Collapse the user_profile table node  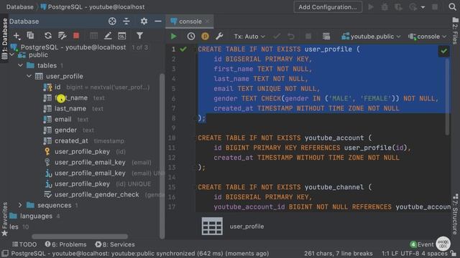coord(29,76)
